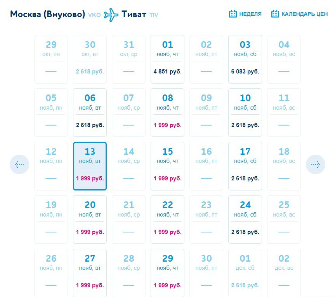Viewport: 335px width, 297px height.
Task: Click the right arrow for next dates
Action: tap(315, 164)
